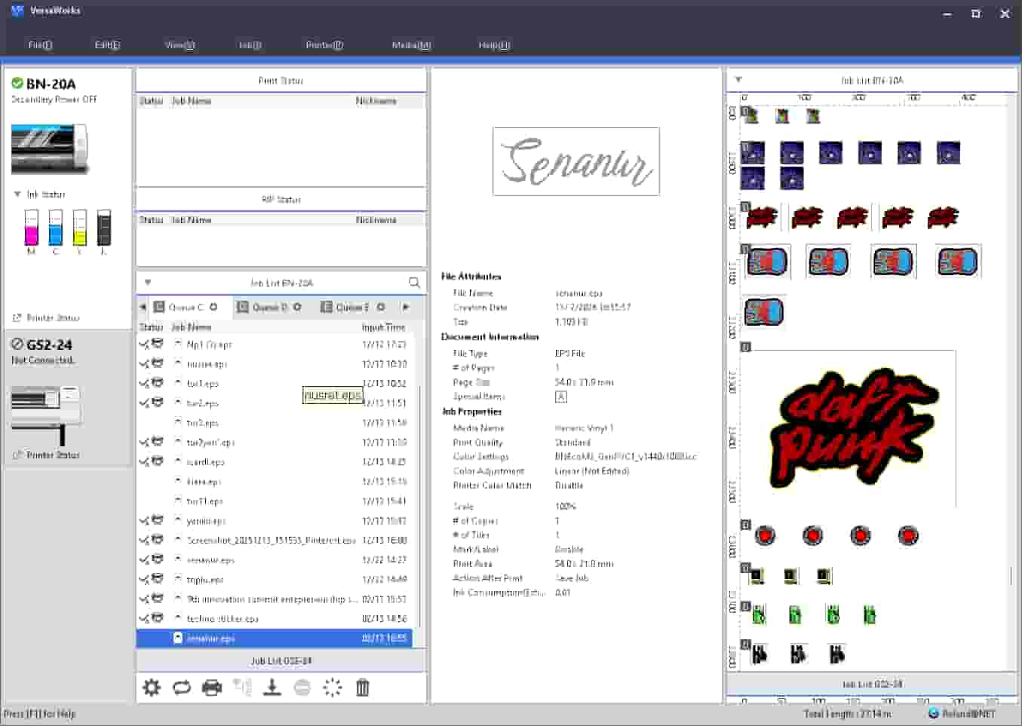The width and height of the screenshot is (1022, 726).
Task: Click the status icon of the techno sticker job
Action: (152, 618)
